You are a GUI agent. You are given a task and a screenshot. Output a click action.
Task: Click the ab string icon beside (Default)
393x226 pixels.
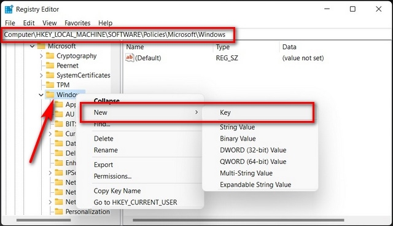click(x=130, y=58)
